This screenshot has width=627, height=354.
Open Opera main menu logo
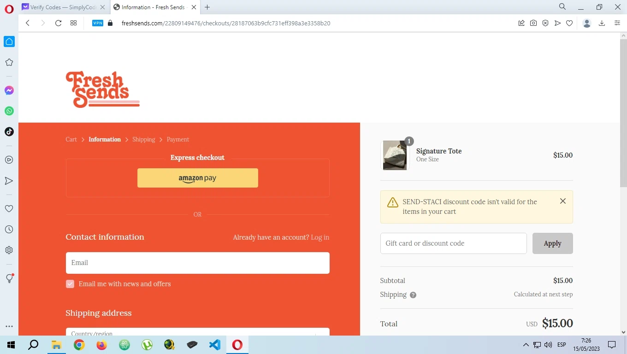click(9, 9)
